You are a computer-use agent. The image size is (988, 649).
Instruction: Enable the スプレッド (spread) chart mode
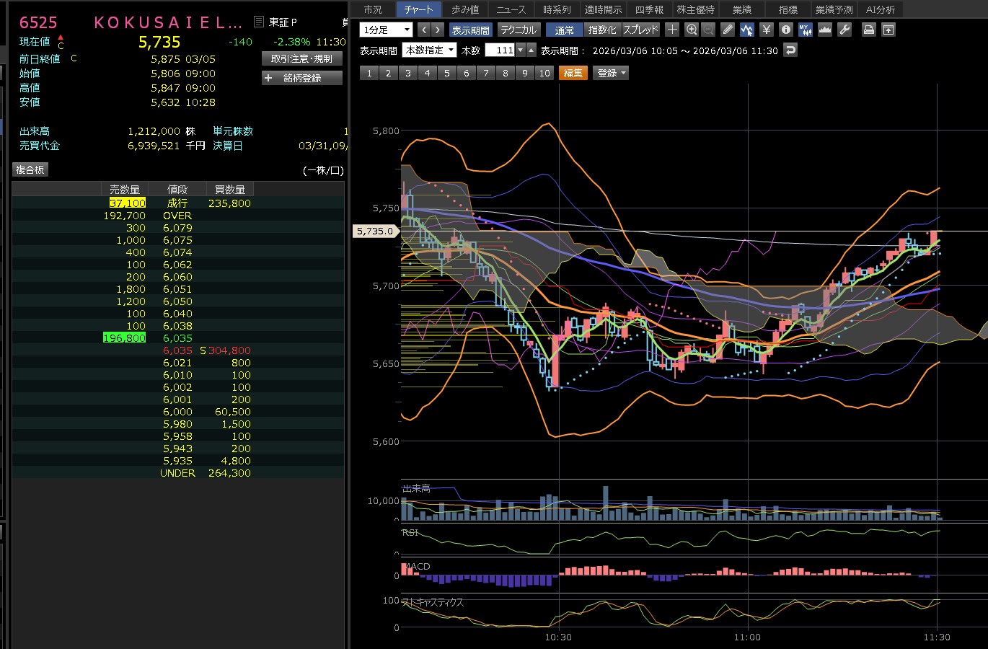(x=640, y=30)
